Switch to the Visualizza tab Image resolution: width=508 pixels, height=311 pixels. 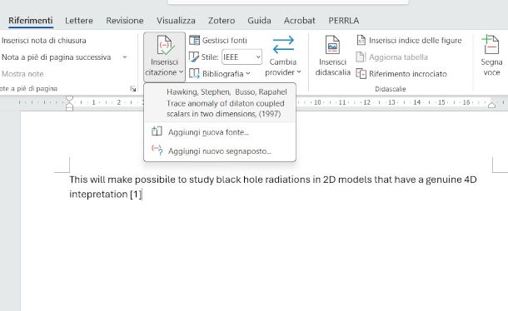coord(176,21)
